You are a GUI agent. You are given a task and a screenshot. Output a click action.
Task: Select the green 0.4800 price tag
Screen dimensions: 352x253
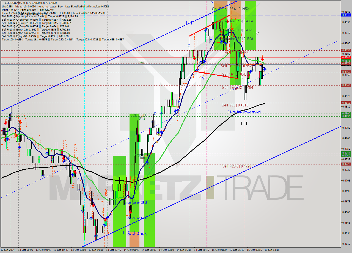(x=346, y=113)
